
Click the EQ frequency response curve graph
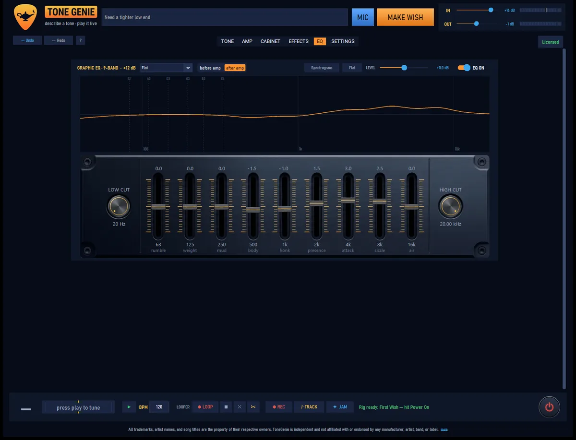pyautogui.click(x=285, y=114)
